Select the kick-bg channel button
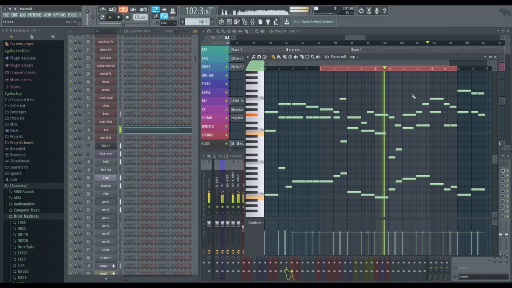The width and height of the screenshot is (512, 288). (106, 170)
